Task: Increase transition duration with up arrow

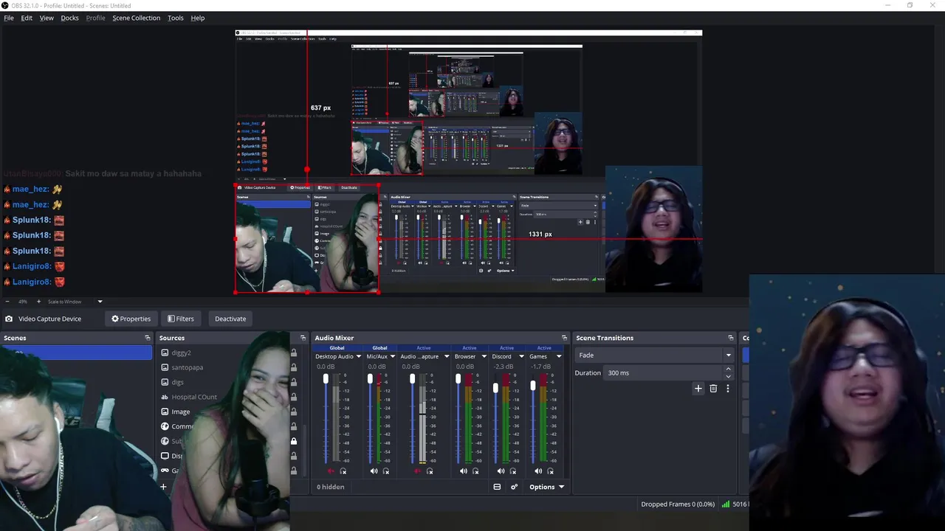Action: click(729, 369)
